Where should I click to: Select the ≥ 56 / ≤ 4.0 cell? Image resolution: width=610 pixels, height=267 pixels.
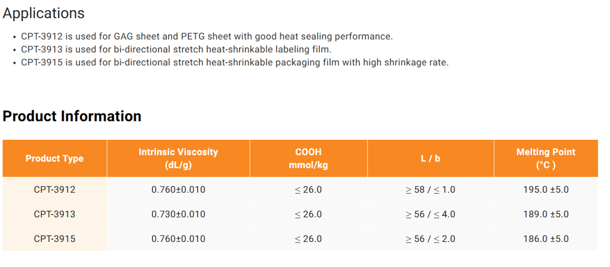pyautogui.click(x=431, y=214)
